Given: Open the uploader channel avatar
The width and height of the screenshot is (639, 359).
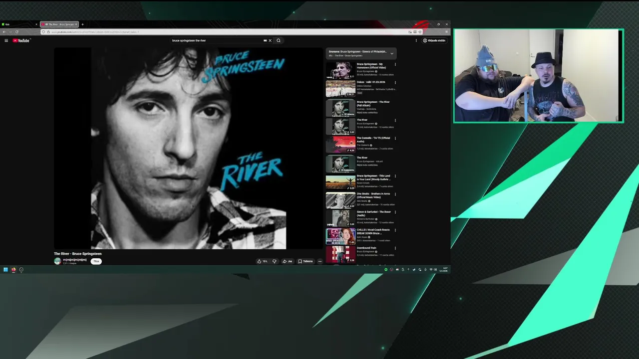Looking at the screenshot, I should 57,261.
